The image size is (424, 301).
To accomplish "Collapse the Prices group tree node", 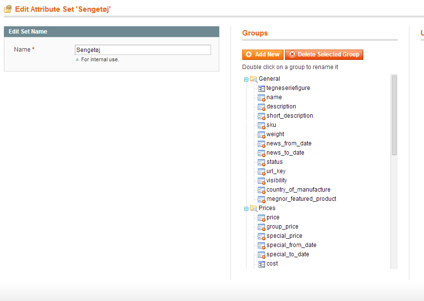I will [x=246, y=208].
